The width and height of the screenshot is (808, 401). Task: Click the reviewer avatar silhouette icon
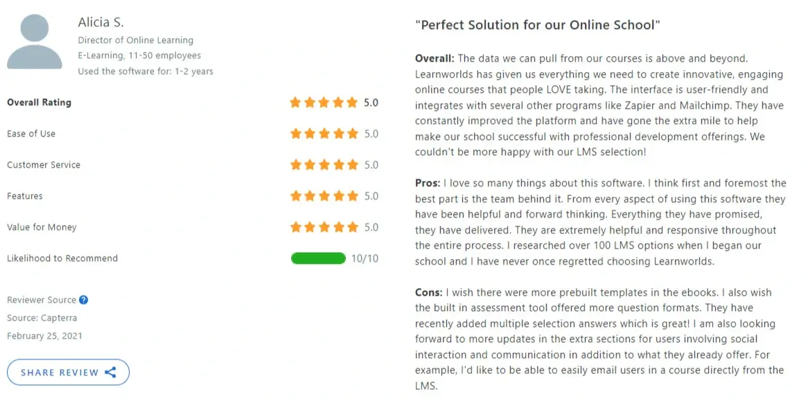tap(35, 42)
